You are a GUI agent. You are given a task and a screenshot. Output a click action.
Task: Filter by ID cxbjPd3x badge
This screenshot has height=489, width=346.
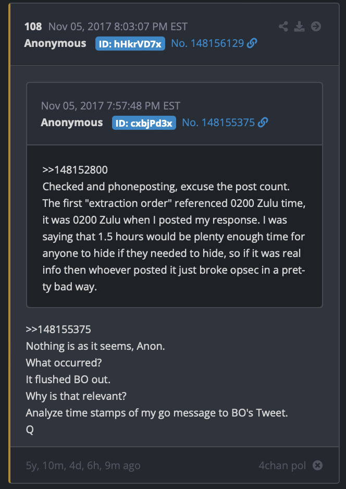click(x=144, y=123)
